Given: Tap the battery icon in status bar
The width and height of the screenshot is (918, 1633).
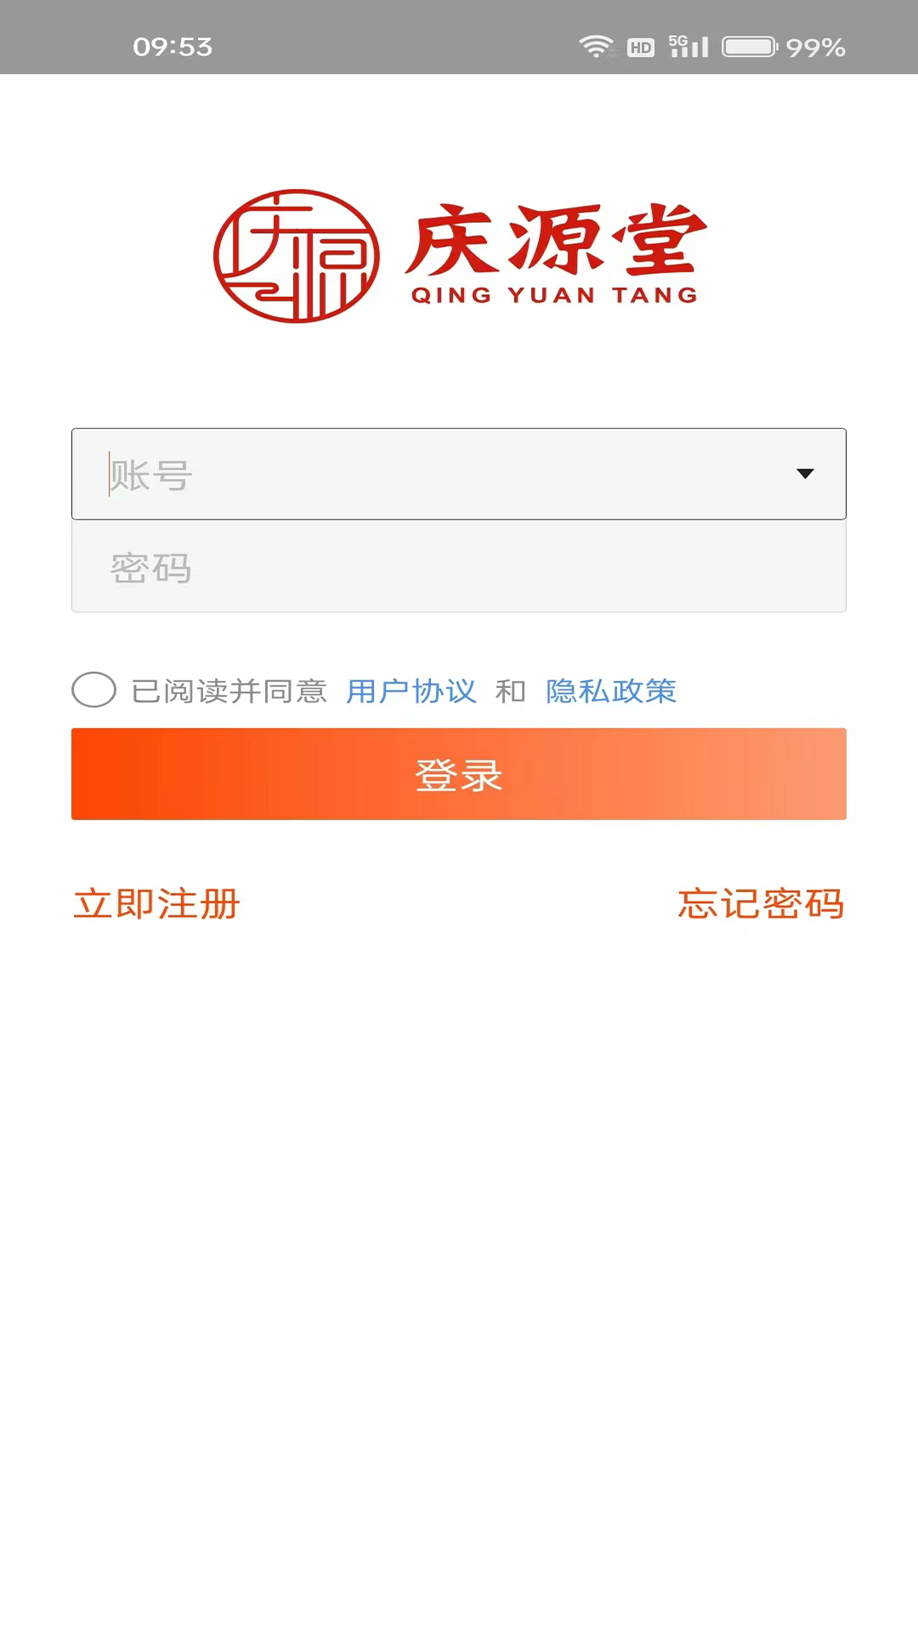Looking at the screenshot, I should tap(748, 47).
